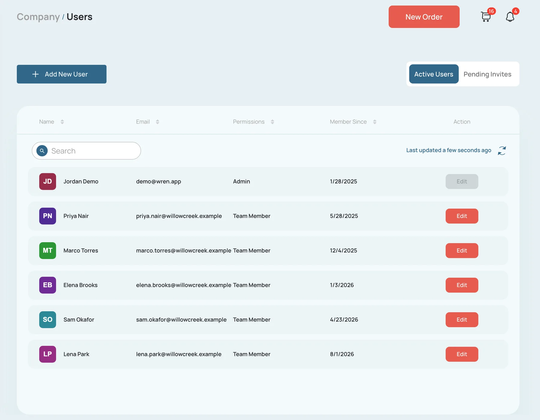Click the SO avatar for Sam Okafor
This screenshot has width=540, height=420.
[48, 320]
